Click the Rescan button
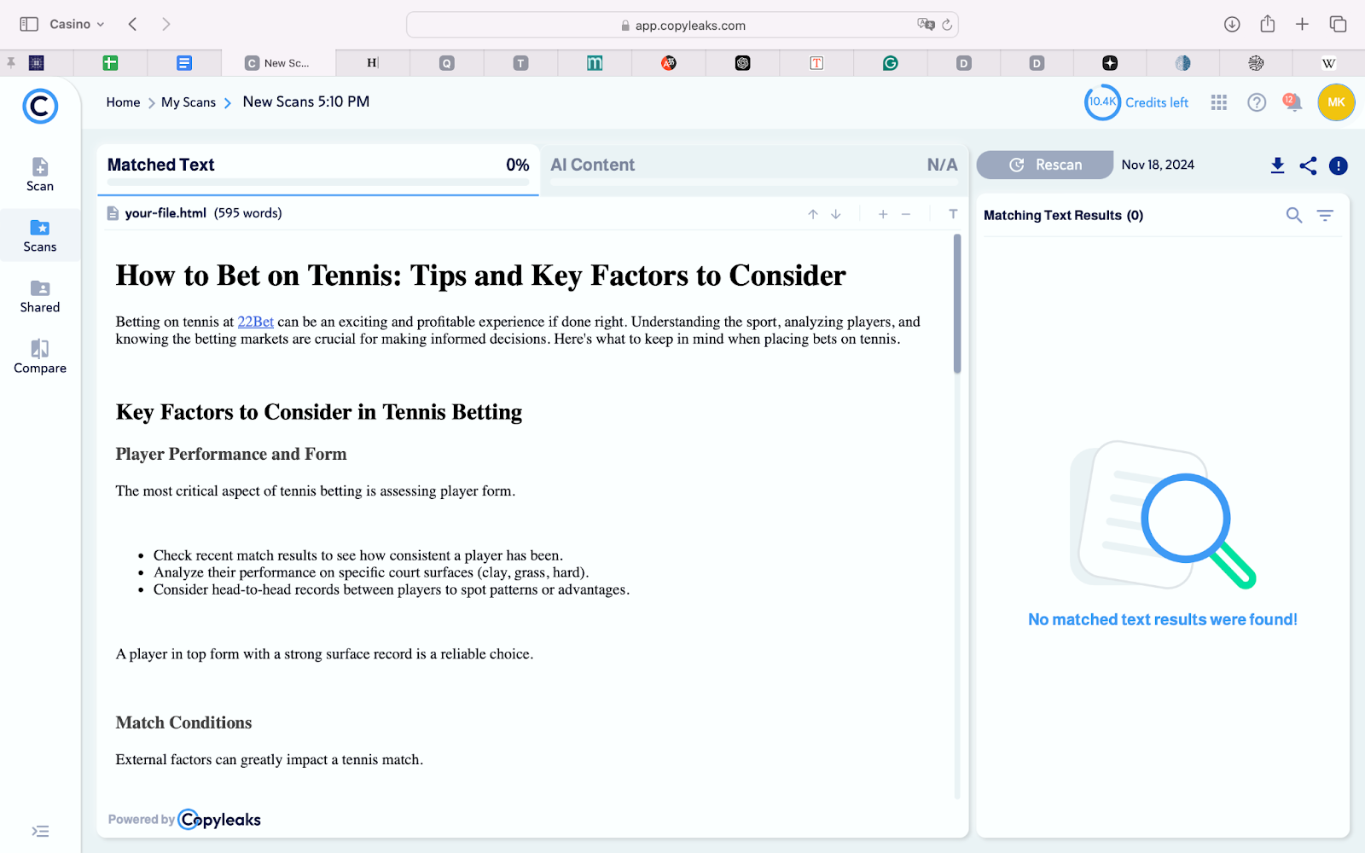Image resolution: width=1365 pixels, height=853 pixels. pyautogui.click(x=1045, y=165)
